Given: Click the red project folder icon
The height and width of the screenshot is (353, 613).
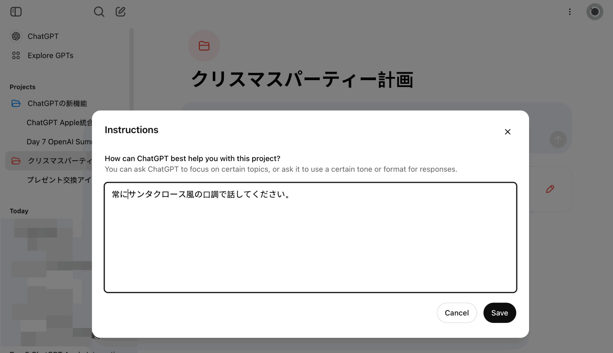Looking at the screenshot, I should [204, 46].
